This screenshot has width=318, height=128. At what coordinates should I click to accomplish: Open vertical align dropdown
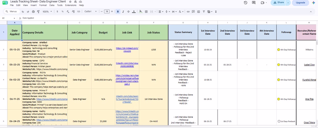[x=168, y=12]
